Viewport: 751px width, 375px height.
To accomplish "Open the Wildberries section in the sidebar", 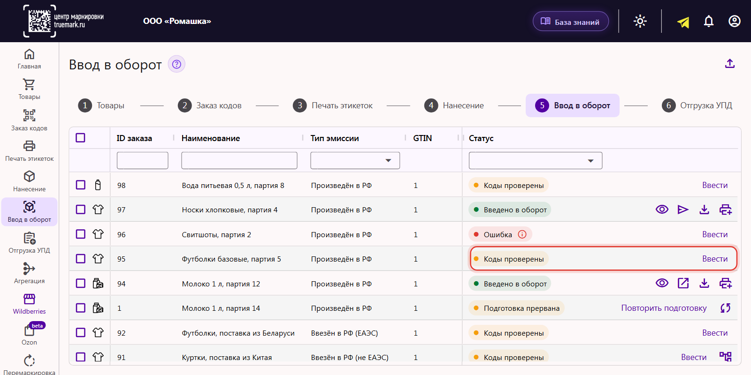I will click(29, 304).
